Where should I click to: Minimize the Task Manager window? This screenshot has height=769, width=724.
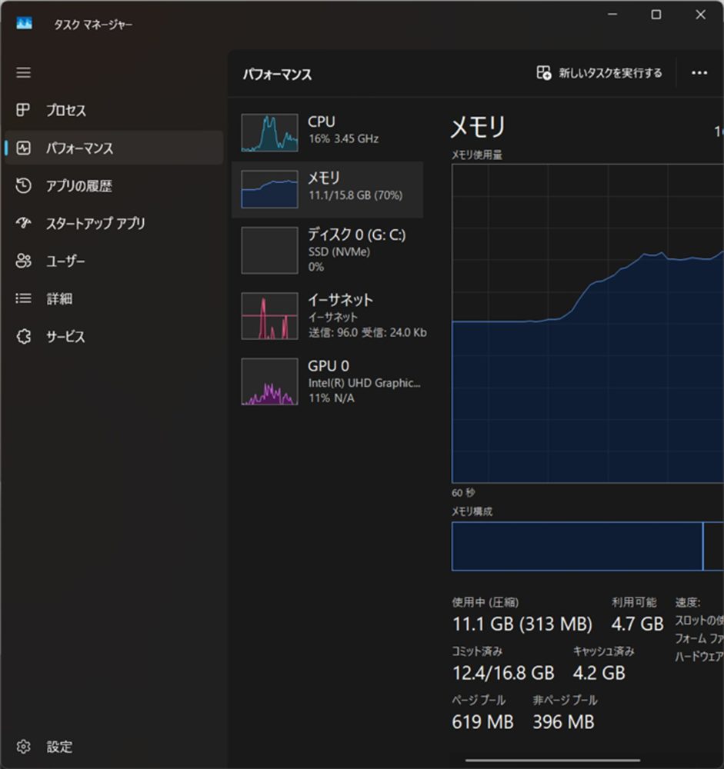pos(612,15)
